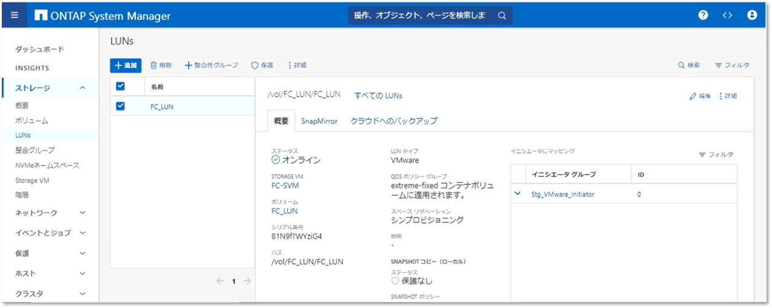Switch to クラウドへのバックアップ tab

pyautogui.click(x=394, y=121)
